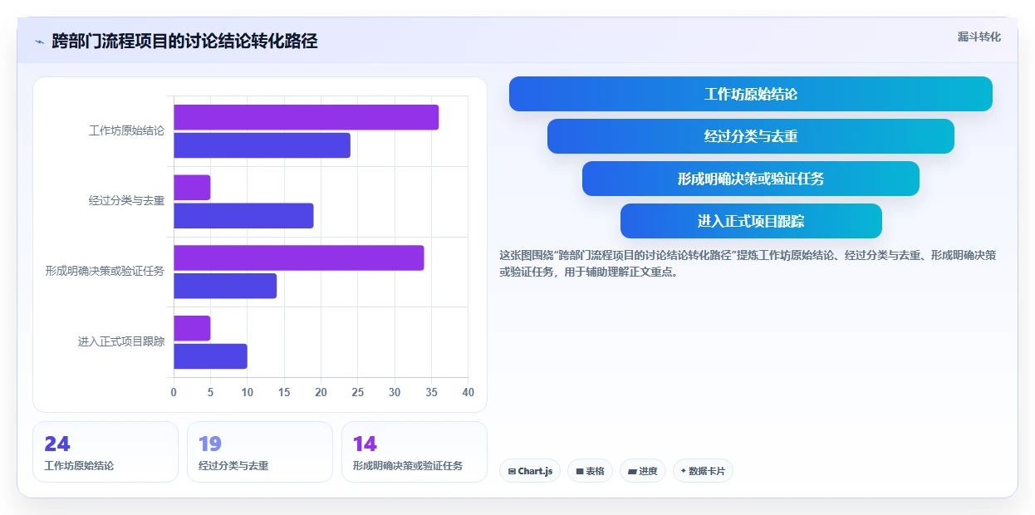Click the purple bar for 形成明确决策或验证任务

coord(299,257)
